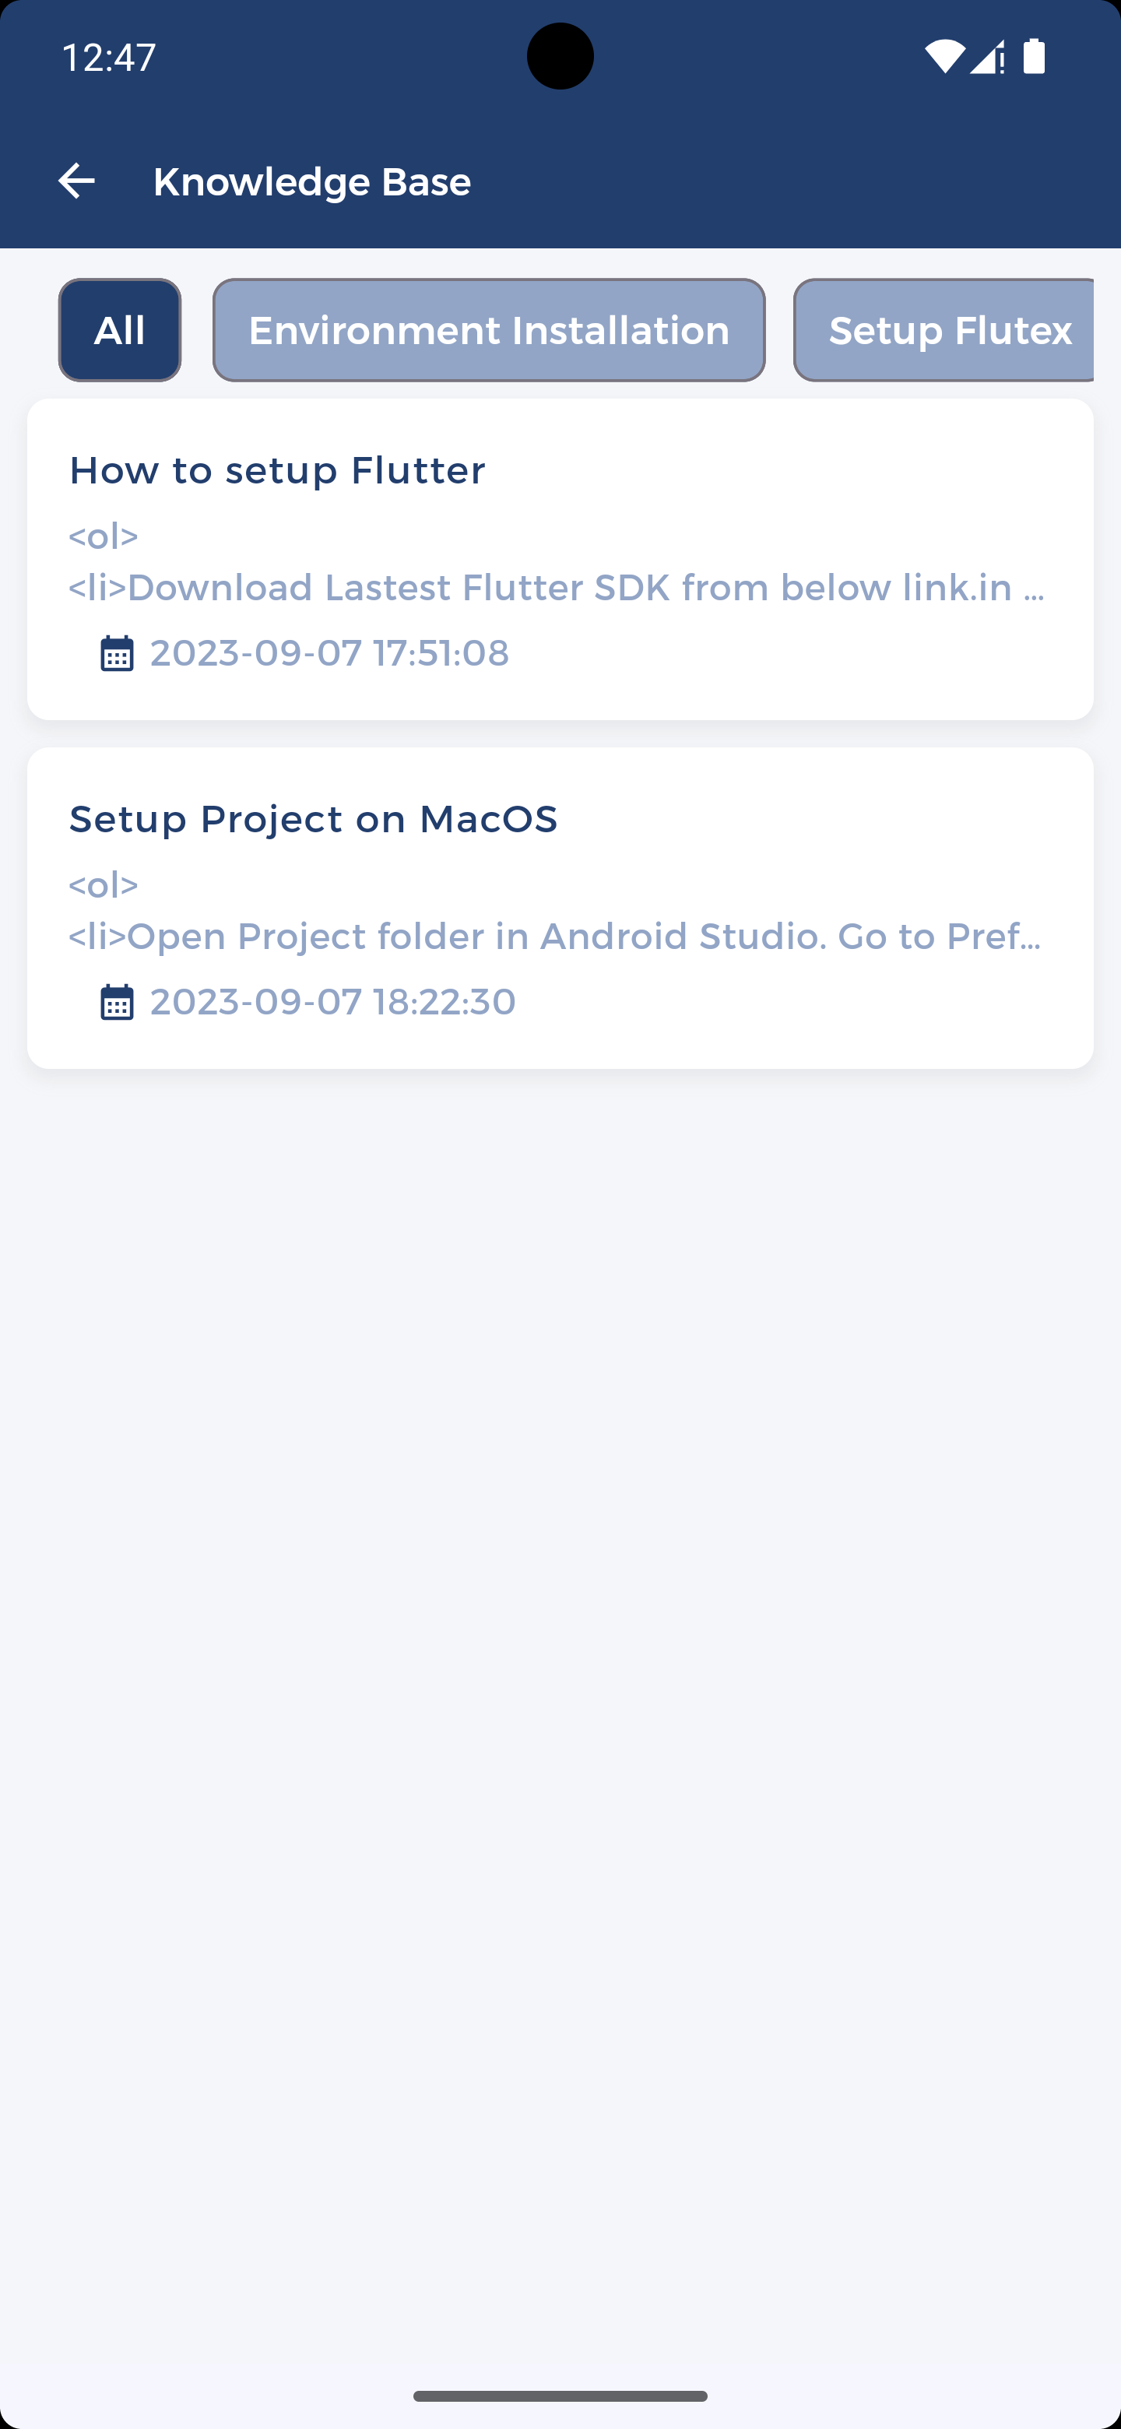Filter articles by Setup Flutex tab
This screenshot has width=1121, height=2429.
[947, 330]
